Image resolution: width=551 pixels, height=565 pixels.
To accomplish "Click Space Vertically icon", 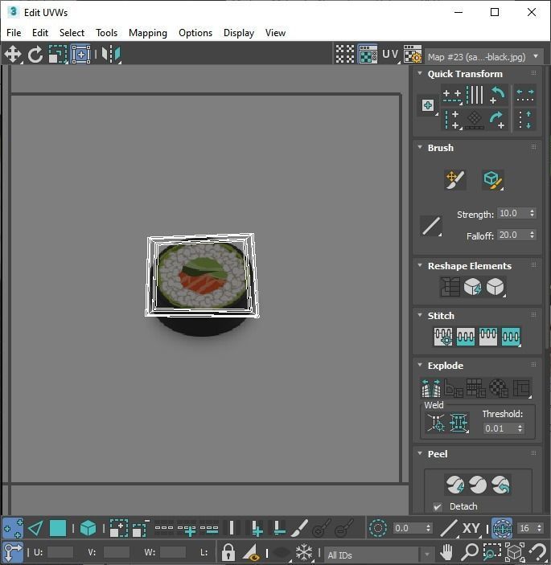I will pyautogui.click(x=525, y=119).
